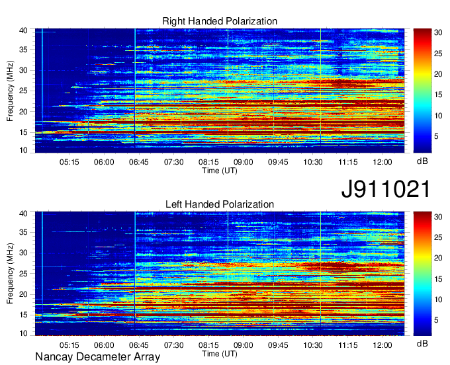Click the 30 frequency tick on the bottom plot
Screen dimensions: 450x365
pos(23,253)
